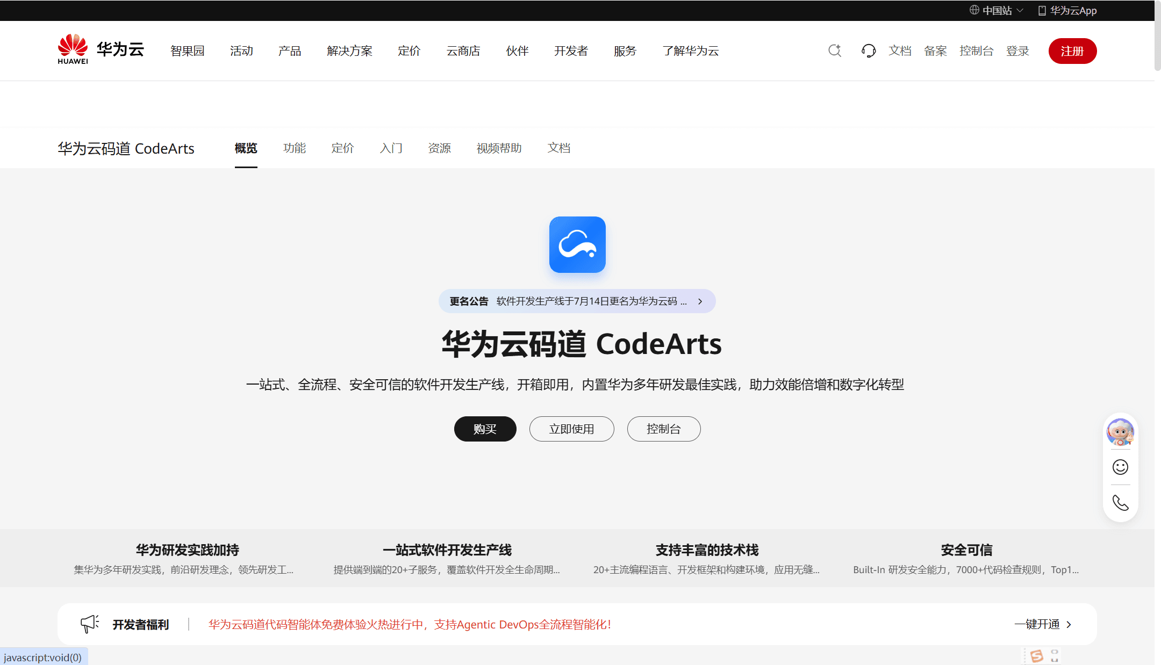Viewport: 1161px width, 665px height.
Task: Open the 华为云App mobile icon link
Action: (x=1067, y=10)
